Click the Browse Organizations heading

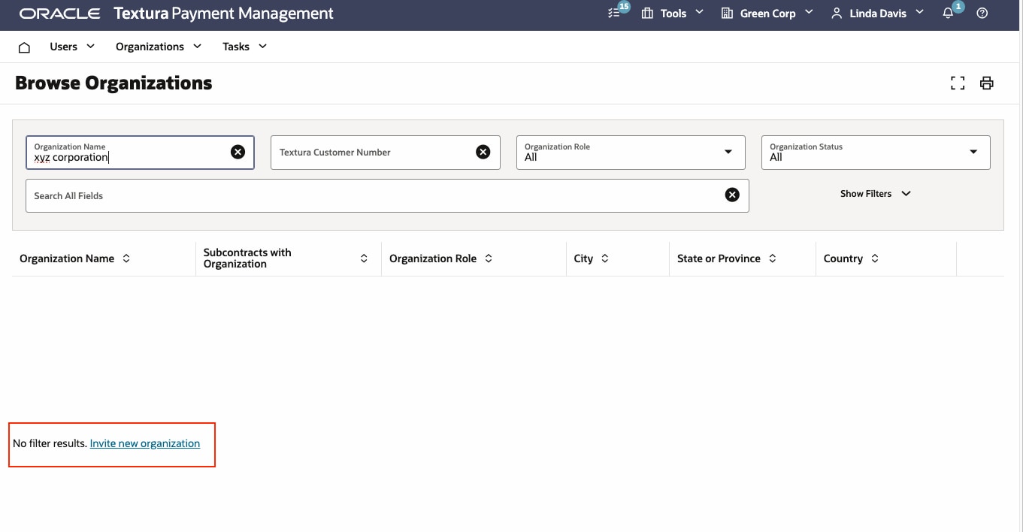tap(113, 83)
